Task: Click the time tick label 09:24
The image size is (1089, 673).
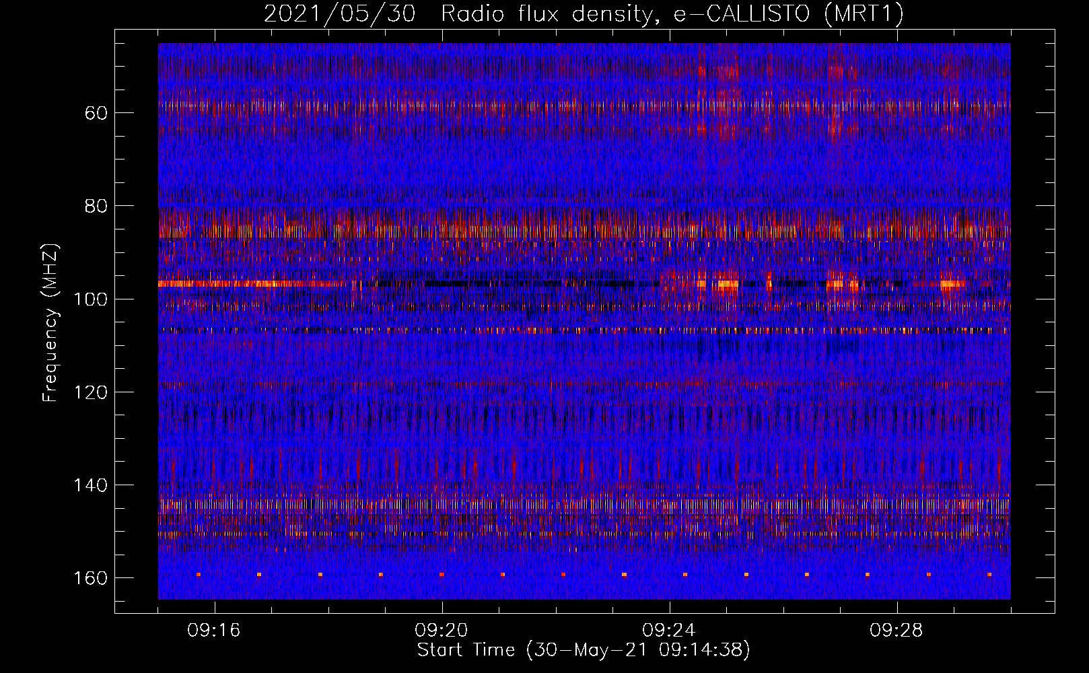Action: point(669,631)
